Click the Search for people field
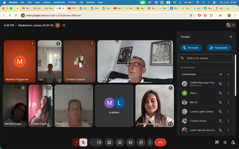 206,58
